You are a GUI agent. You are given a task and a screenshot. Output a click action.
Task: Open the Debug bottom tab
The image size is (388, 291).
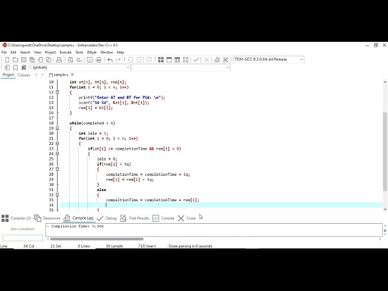pyautogui.click(x=107, y=218)
